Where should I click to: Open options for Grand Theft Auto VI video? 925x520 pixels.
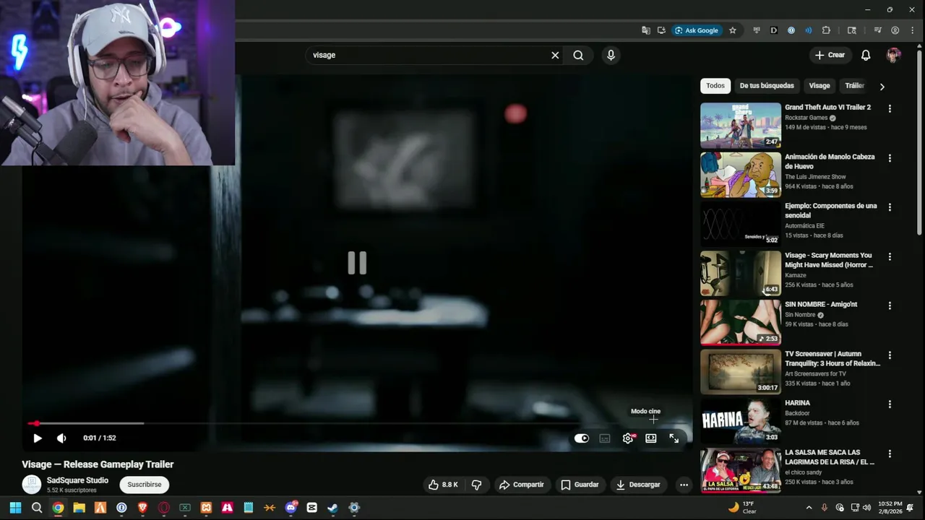(x=890, y=108)
